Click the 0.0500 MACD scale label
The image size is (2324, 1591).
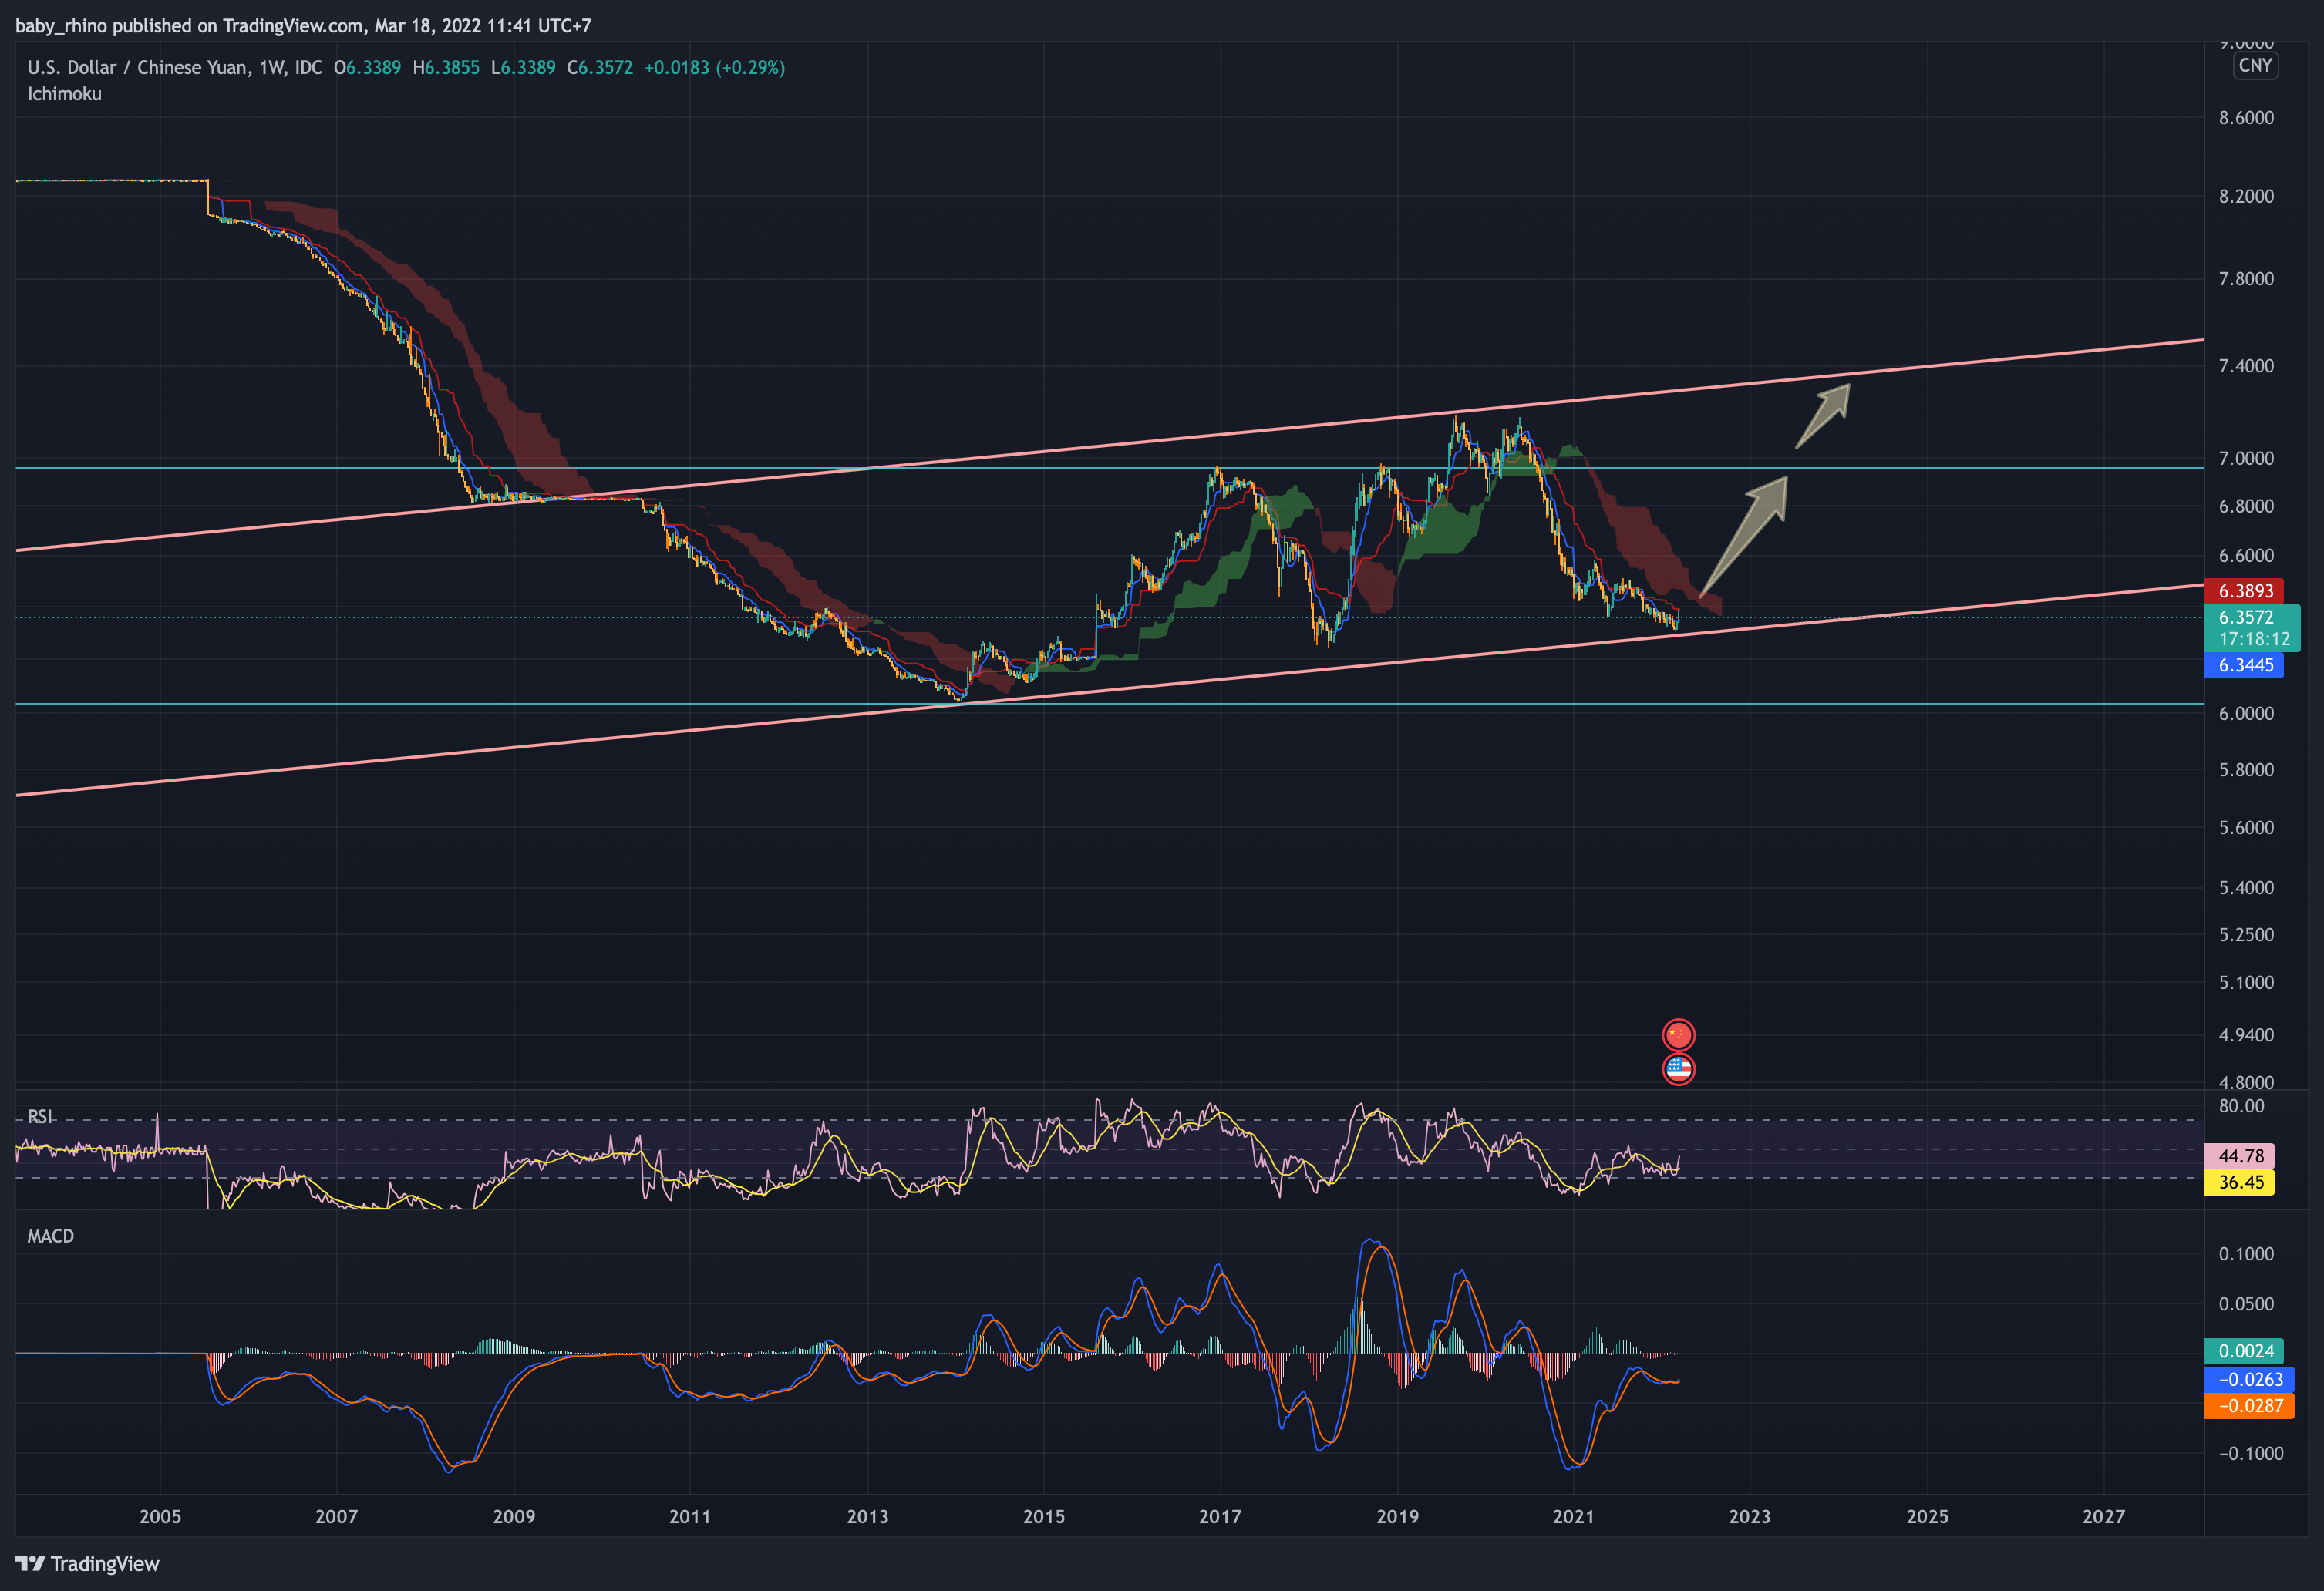pyautogui.click(x=2246, y=1303)
